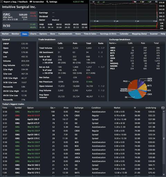Click the ISRG quote box
The height and width of the screenshot is (177, 166).
tap(20, 16)
